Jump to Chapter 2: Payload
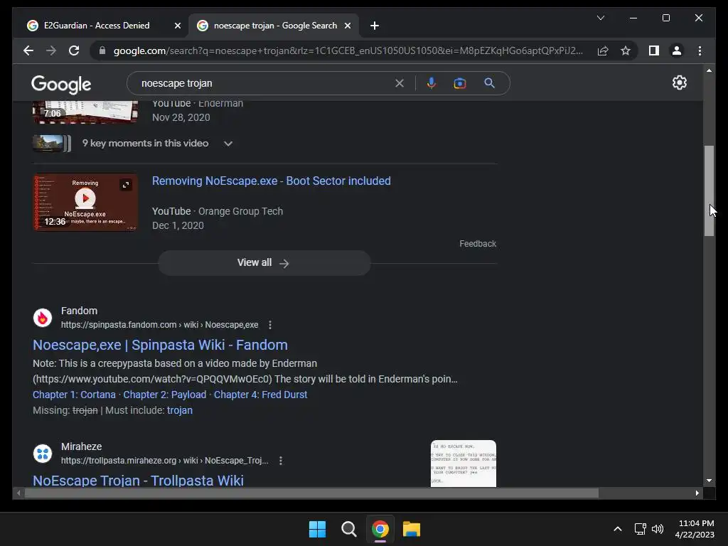Image resolution: width=728 pixels, height=546 pixels. pyautogui.click(x=165, y=395)
